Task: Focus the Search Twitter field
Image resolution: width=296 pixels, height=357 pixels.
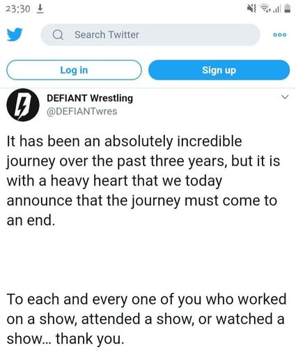Action: coord(150,35)
